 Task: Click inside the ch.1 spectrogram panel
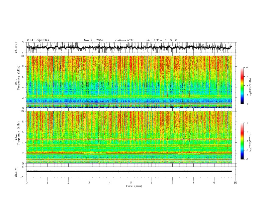(129, 82)
